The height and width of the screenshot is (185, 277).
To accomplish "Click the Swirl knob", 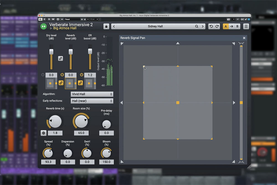I will pyautogui.click(x=87, y=153).
